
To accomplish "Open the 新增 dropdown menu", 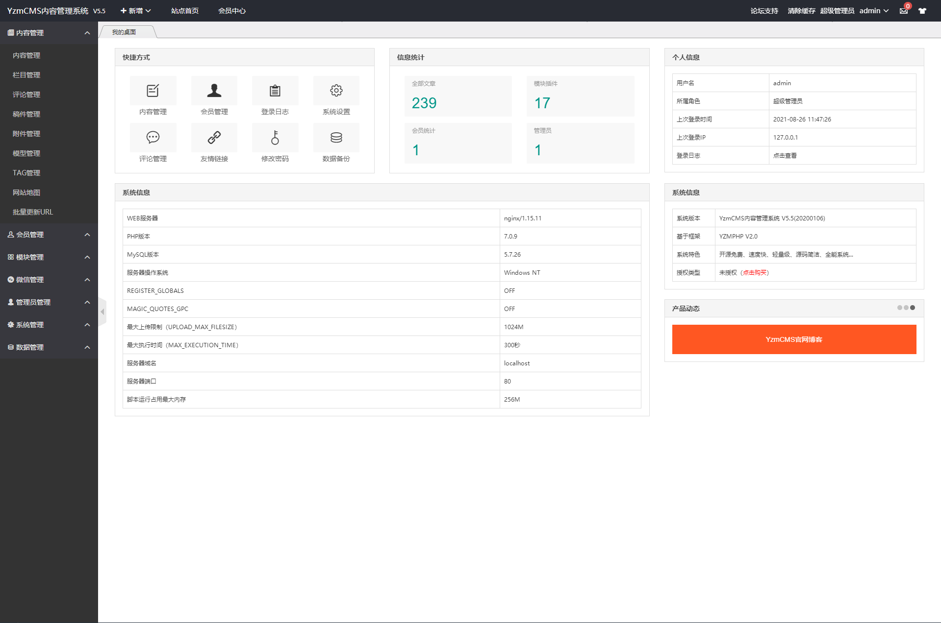I will (x=136, y=11).
